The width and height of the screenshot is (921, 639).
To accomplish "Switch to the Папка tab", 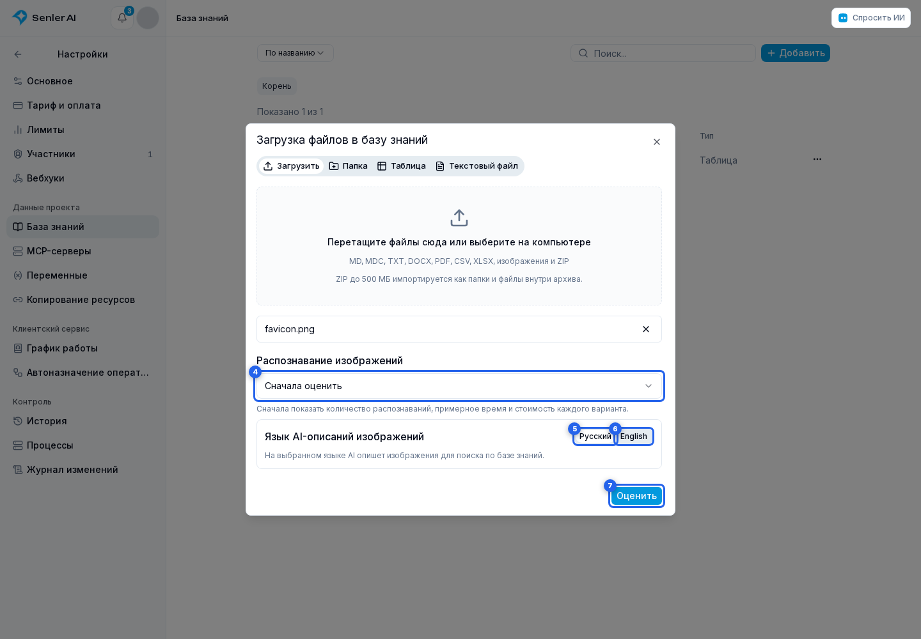I will 349,166.
